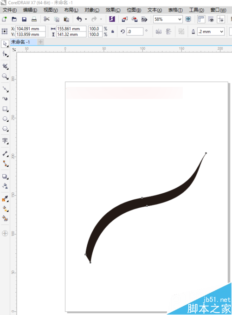The image size is (232, 315).
Task: Open the 窗口(W) menu
Action: 218,10
